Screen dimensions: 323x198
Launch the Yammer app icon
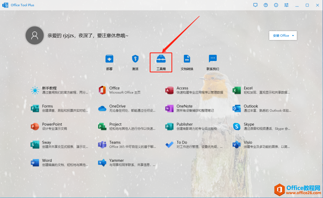pyautogui.click(x=102, y=163)
